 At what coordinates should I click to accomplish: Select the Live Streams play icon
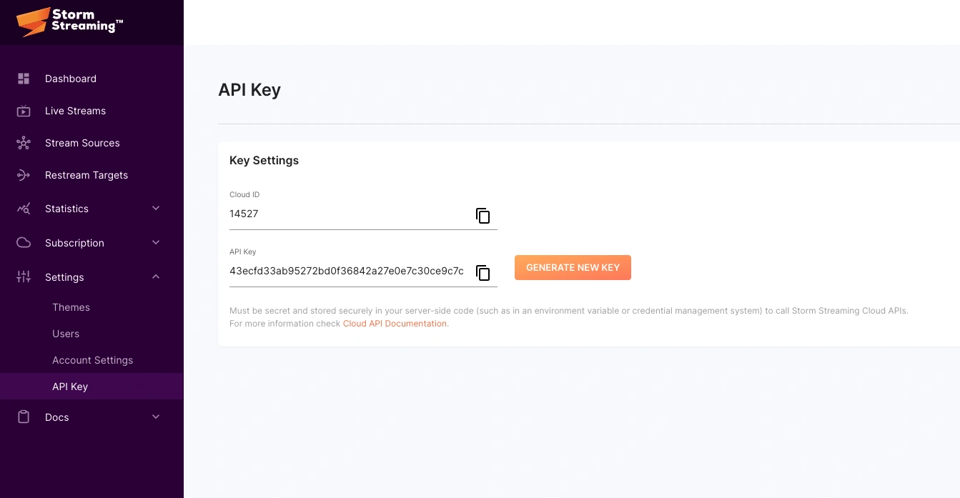pos(24,111)
